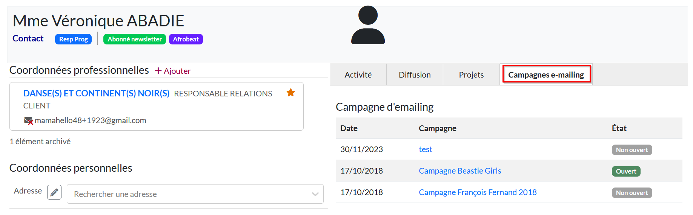
Task: Open DANSE(S) ET CONTINENT(S) NOIR(S) organization link
Action: (x=96, y=93)
